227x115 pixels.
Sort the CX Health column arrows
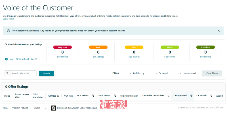211,96
